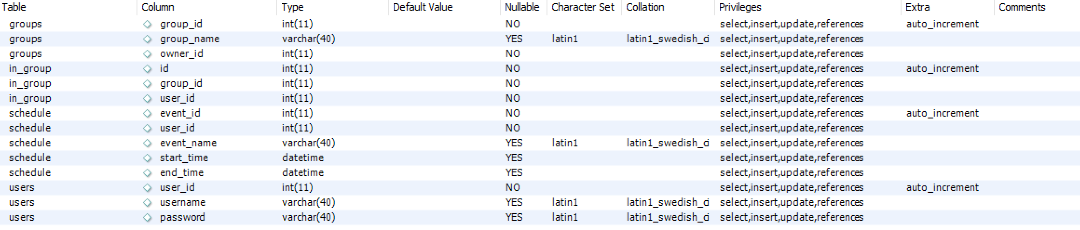Image resolution: width=1080 pixels, height=230 pixels.
Task: Select the users password row
Action: pyautogui.click(x=540, y=217)
